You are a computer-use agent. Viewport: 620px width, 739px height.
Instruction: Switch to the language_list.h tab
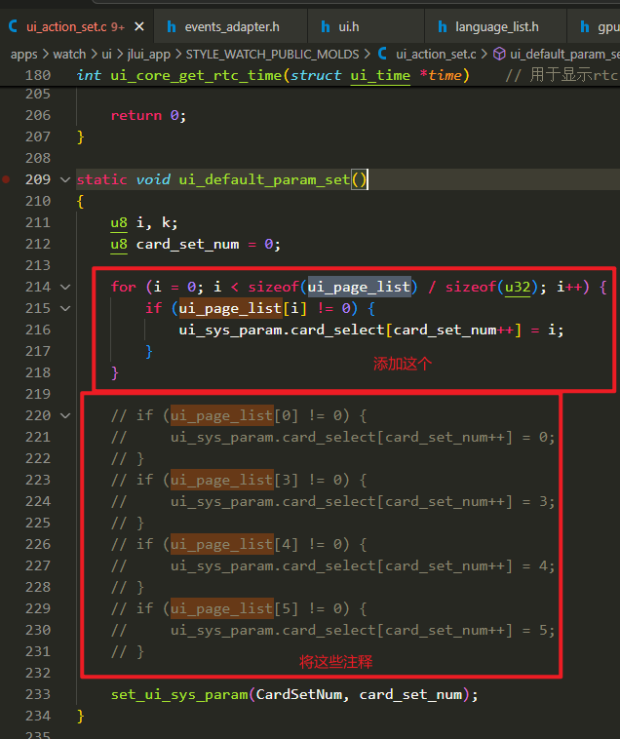496,27
